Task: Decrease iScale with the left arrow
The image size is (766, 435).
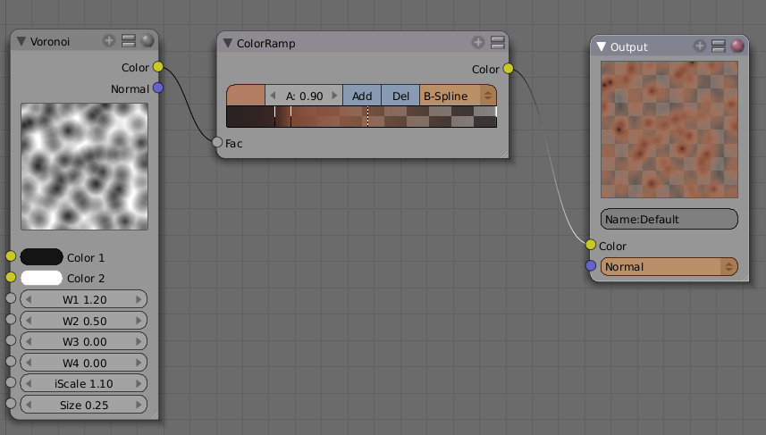Action: (x=29, y=384)
